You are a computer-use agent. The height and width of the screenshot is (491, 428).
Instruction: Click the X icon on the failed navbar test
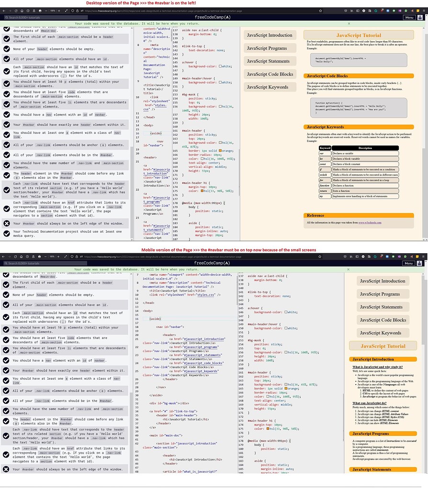pyautogui.click(x=6, y=223)
